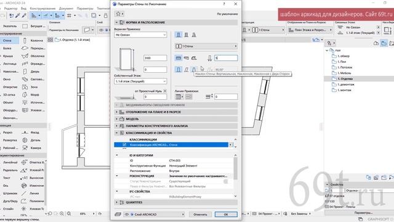
Task: Select the double-slanted wall complexity icon
Action: (194, 70)
